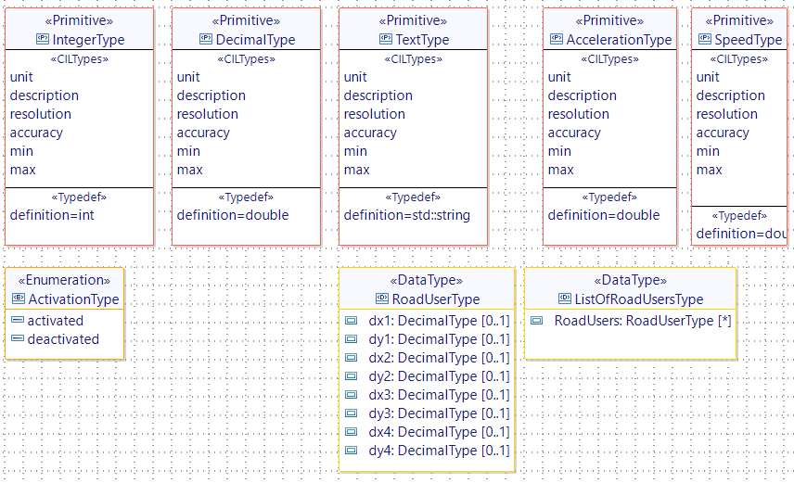This screenshot has height=483, width=794.
Task: Click the TextType primitive icon
Action: pos(385,39)
